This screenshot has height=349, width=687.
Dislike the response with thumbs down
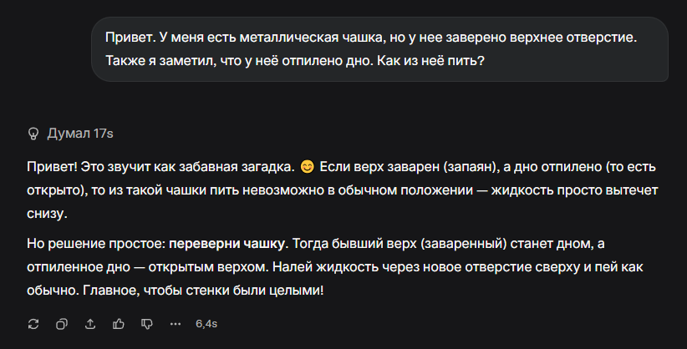point(147,323)
